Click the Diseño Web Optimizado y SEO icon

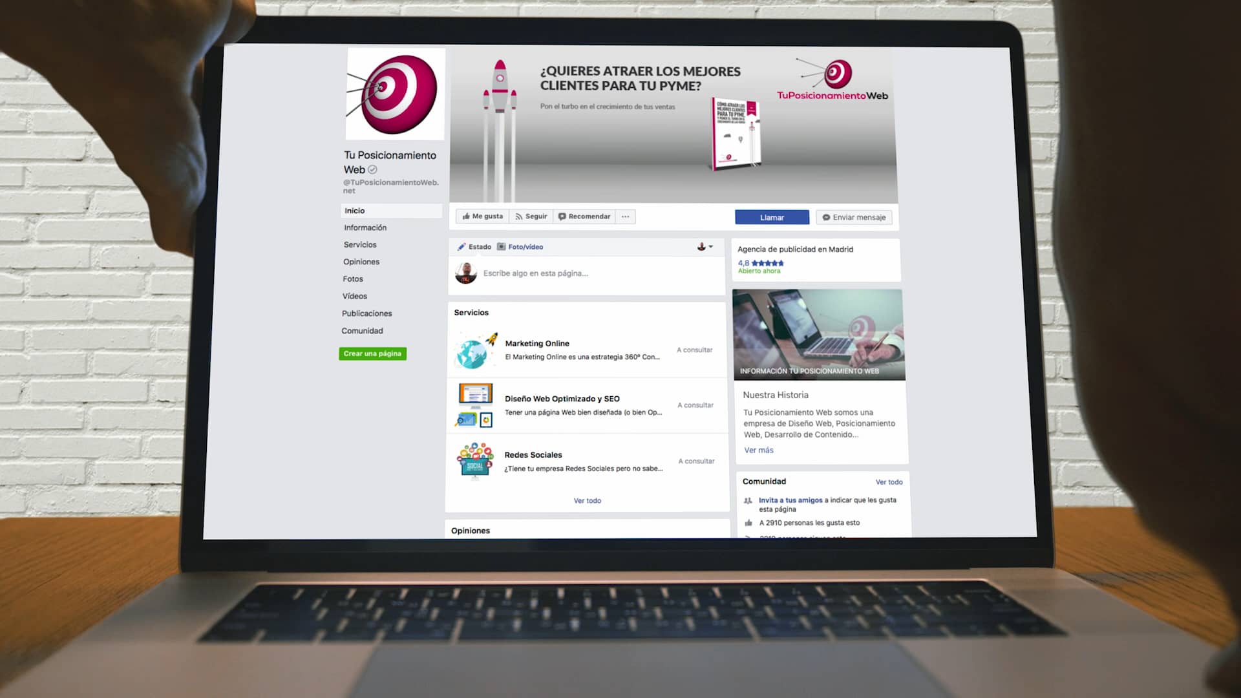click(475, 406)
